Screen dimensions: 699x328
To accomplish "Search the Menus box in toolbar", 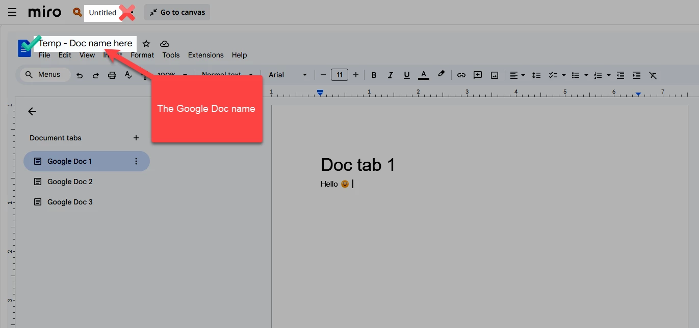I will point(45,75).
